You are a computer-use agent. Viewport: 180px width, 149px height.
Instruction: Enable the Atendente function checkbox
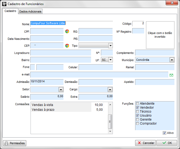[x=137, y=104]
